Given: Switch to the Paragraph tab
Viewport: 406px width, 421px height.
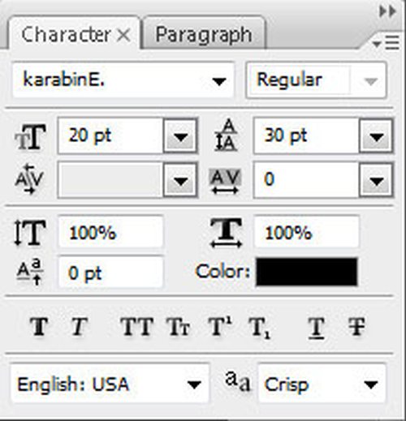Looking at the screenshot, I should [x=204, y=34].
